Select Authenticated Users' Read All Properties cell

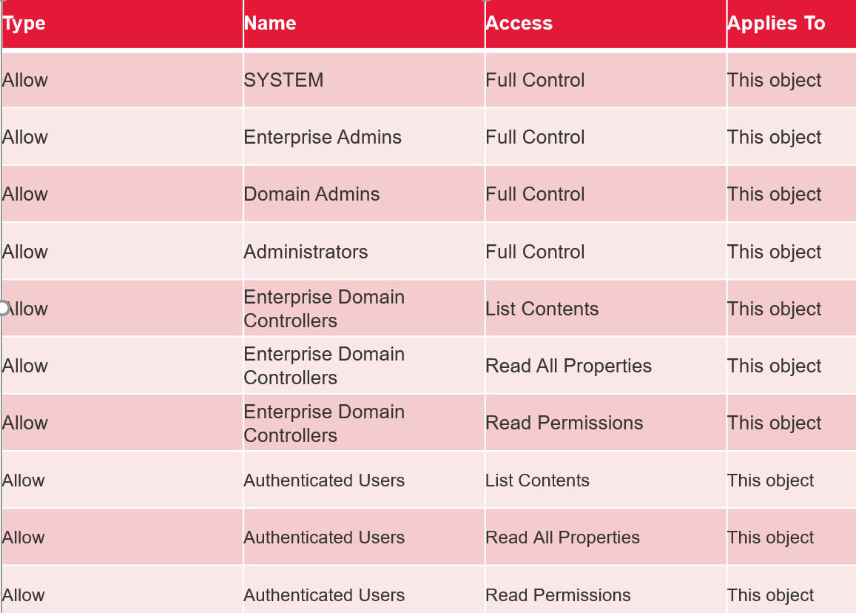tap(562, 537)
